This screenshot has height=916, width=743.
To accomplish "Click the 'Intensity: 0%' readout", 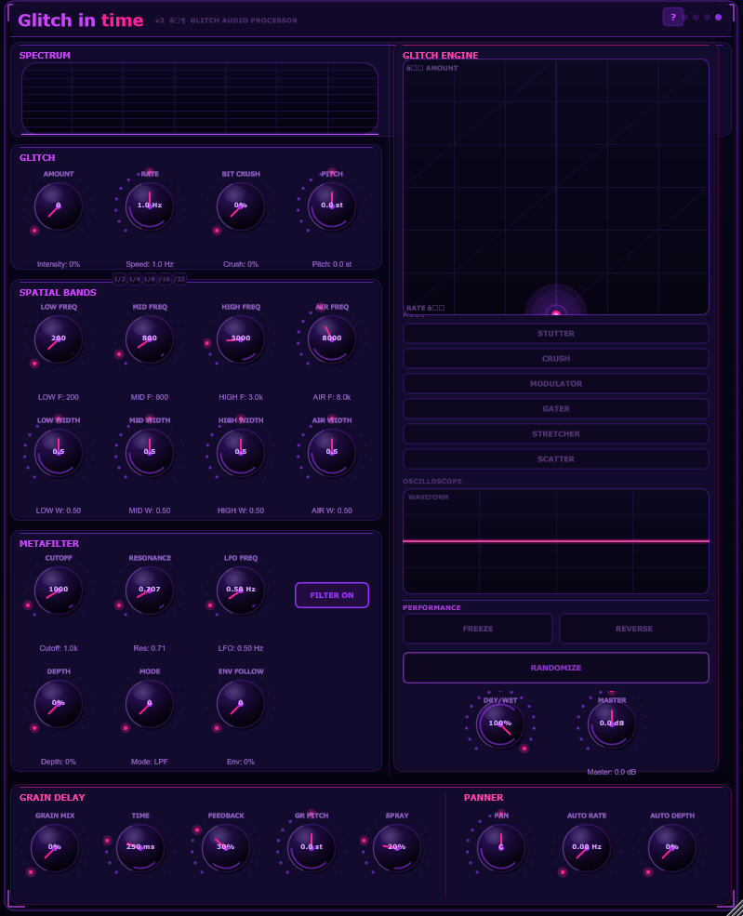I will (x=59, y=264).
